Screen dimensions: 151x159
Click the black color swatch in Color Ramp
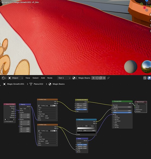pyautogui.click(x=86, y=133)
